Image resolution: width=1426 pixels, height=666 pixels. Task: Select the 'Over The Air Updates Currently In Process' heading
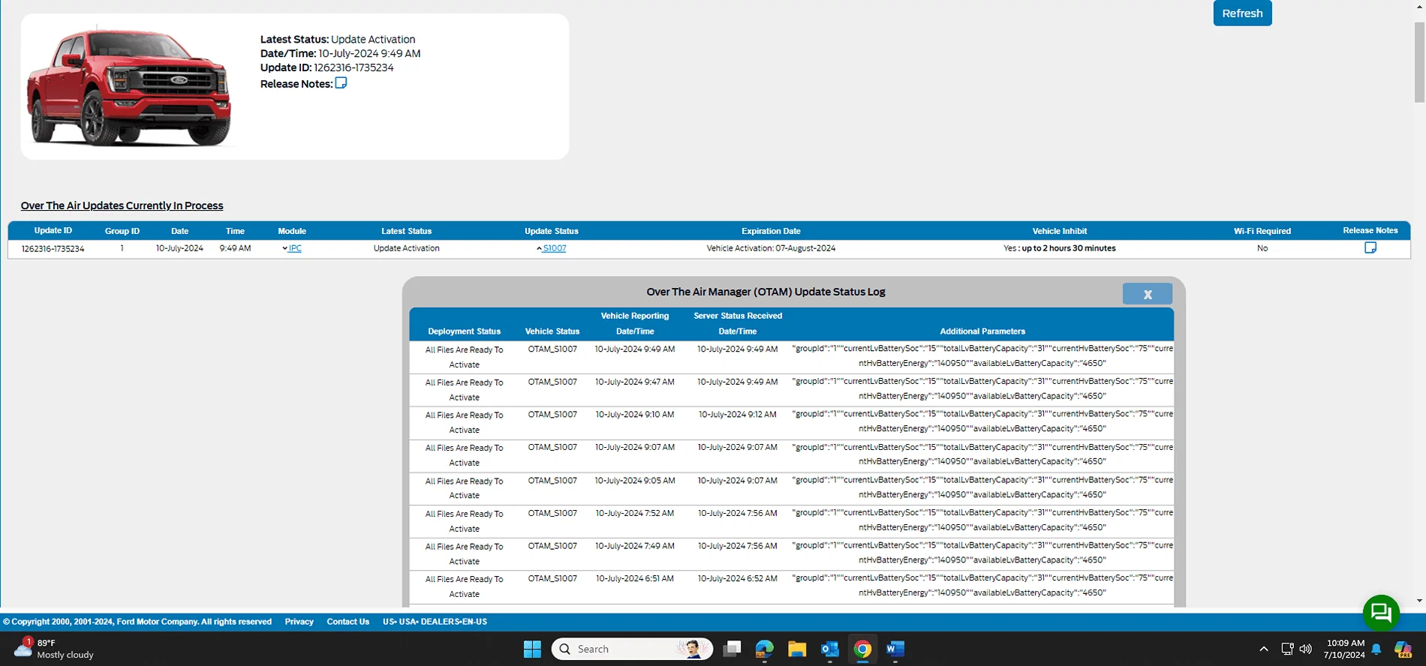122,205
